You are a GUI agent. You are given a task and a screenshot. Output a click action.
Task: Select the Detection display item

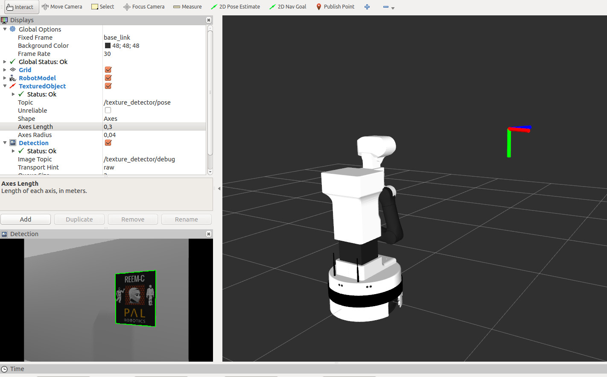(x=33, y=143)
